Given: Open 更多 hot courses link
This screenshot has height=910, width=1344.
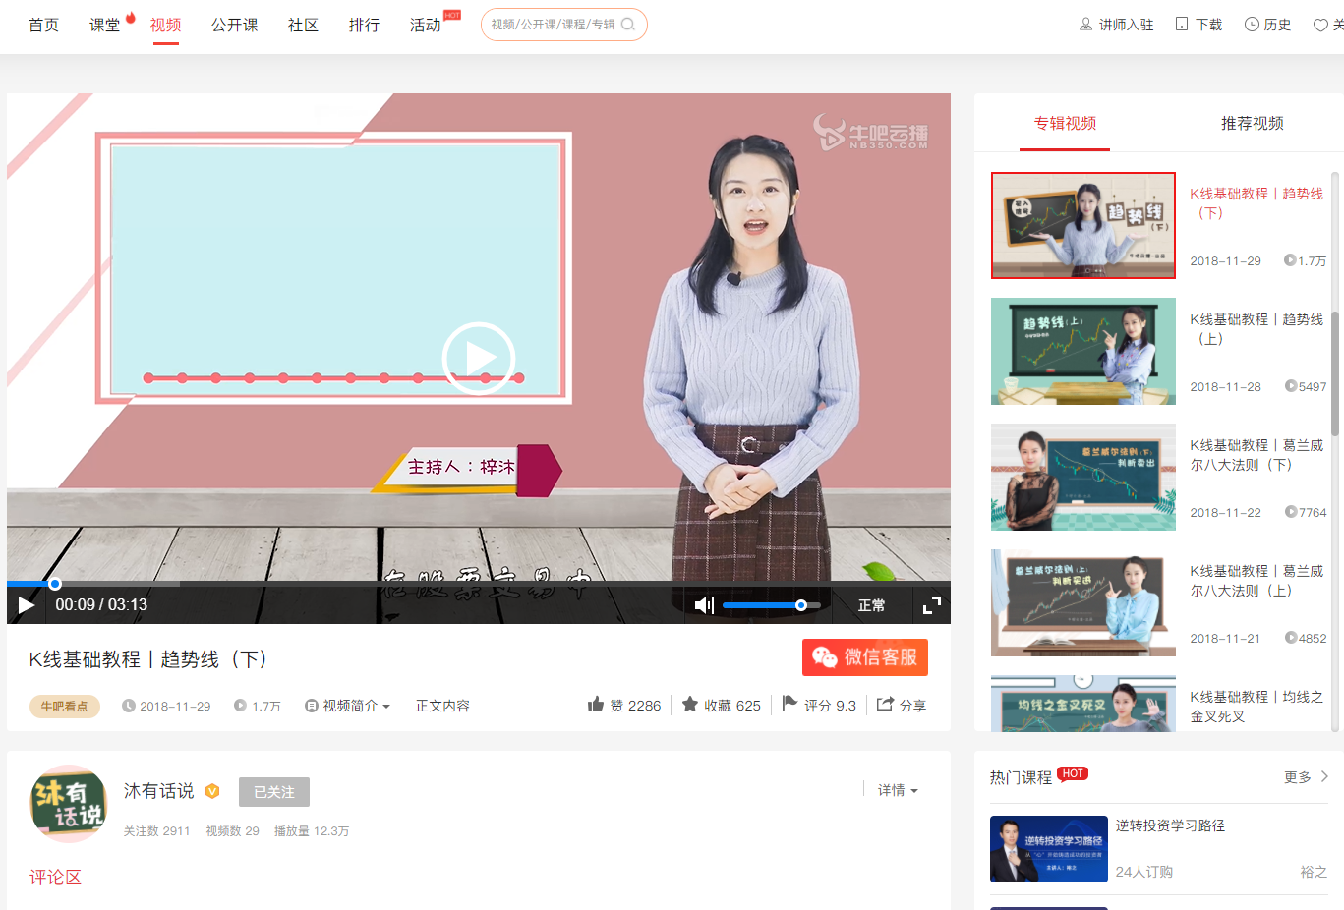Looking at the screenshot, I should pyautogui.click(x=1306, y=777).
